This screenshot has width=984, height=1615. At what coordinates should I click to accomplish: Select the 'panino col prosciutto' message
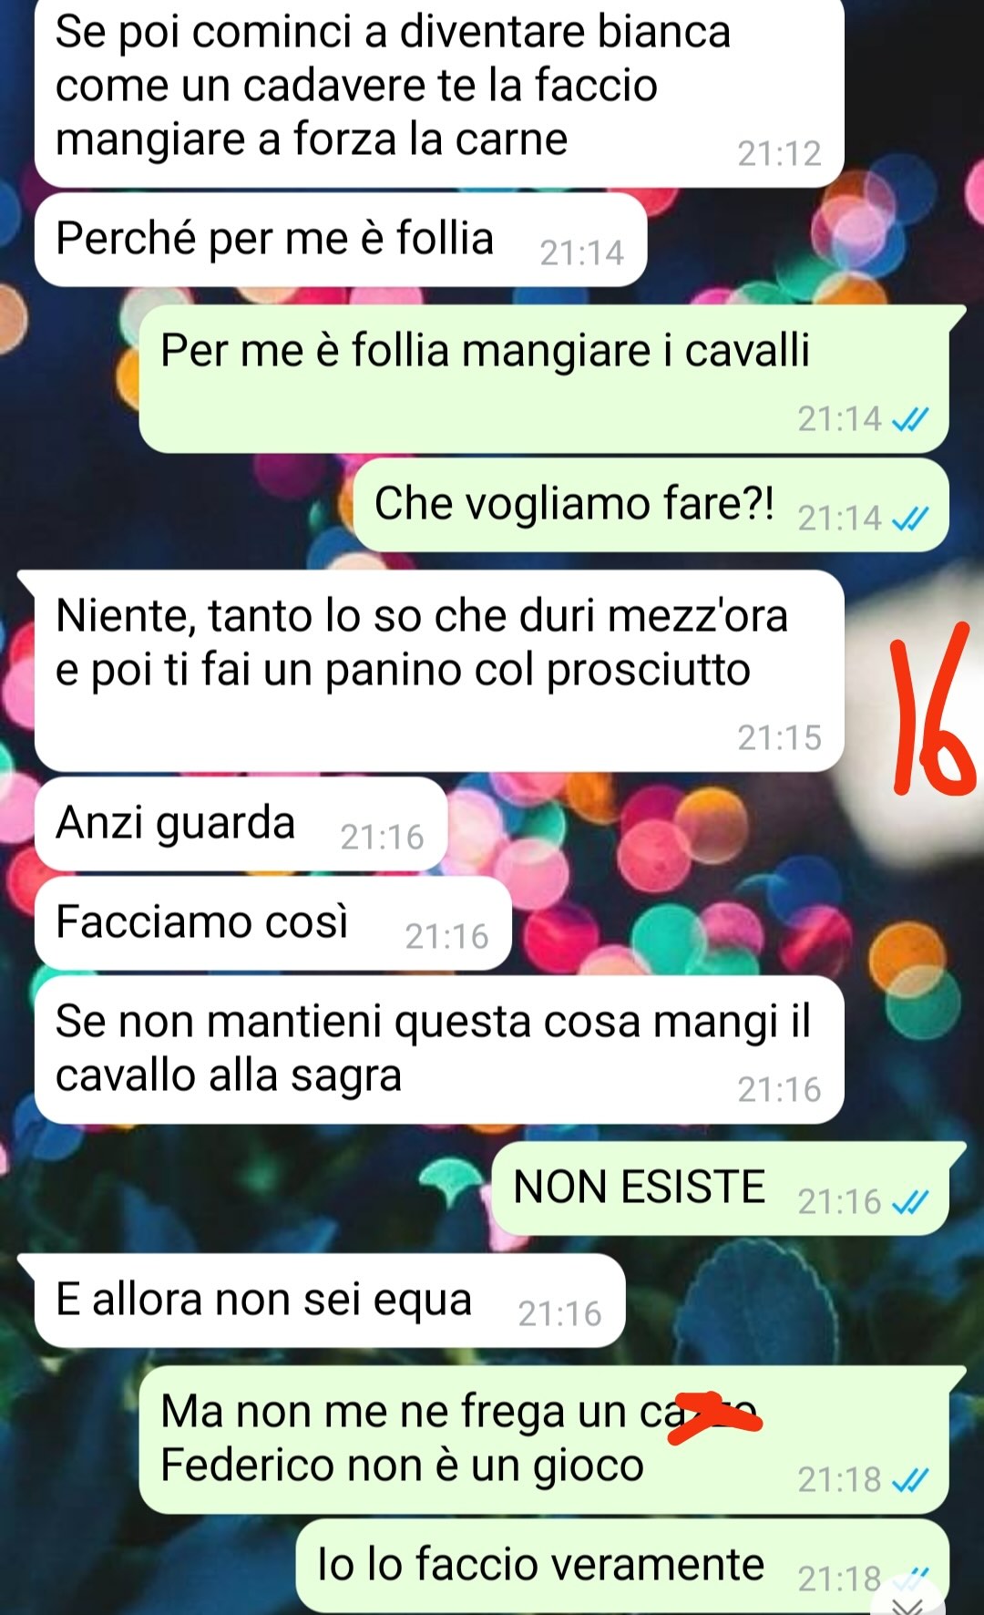pyautogui.click(x=439, y=671)
